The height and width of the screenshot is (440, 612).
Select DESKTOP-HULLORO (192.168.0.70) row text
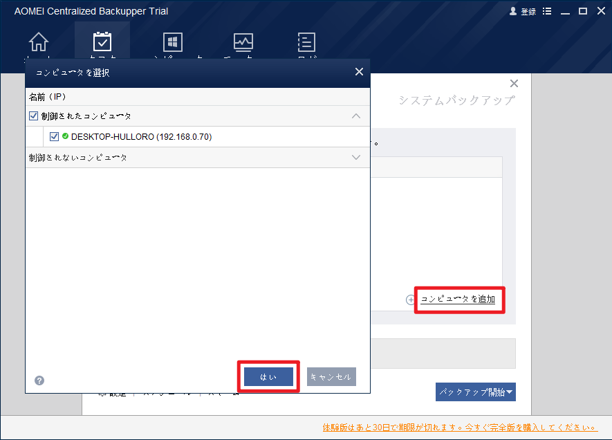point(141,137)
